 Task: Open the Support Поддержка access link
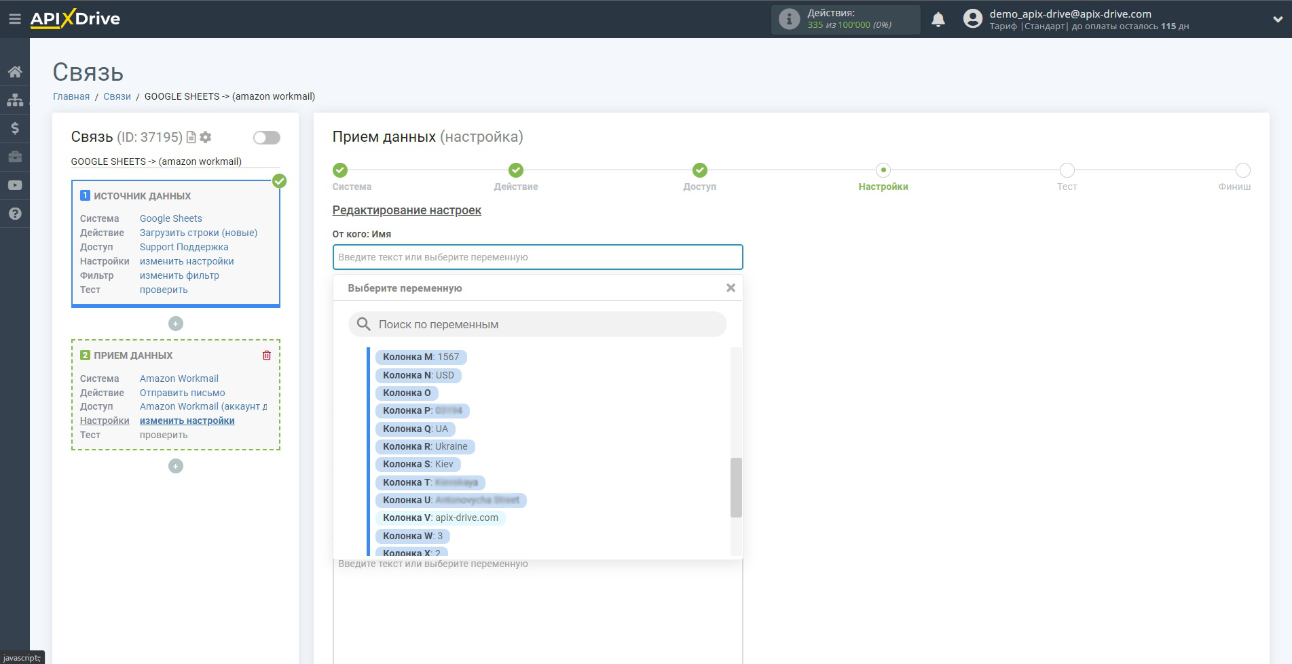pyautogui.click(x=184, y=247)
